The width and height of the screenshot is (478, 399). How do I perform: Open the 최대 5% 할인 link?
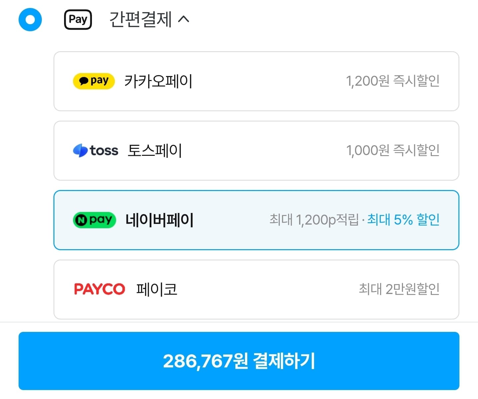403,220
